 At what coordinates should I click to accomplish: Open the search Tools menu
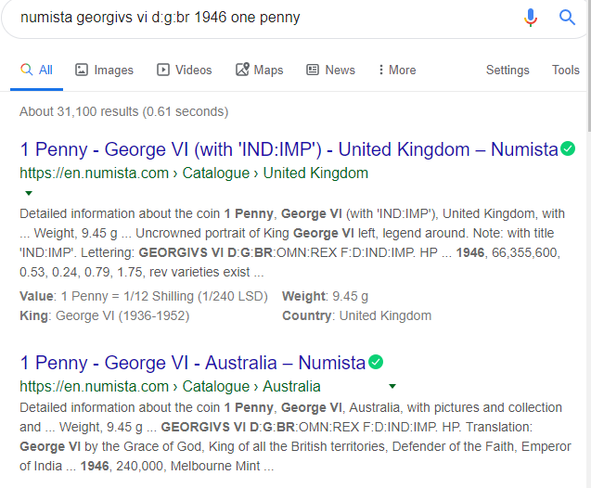pos(565,70)
